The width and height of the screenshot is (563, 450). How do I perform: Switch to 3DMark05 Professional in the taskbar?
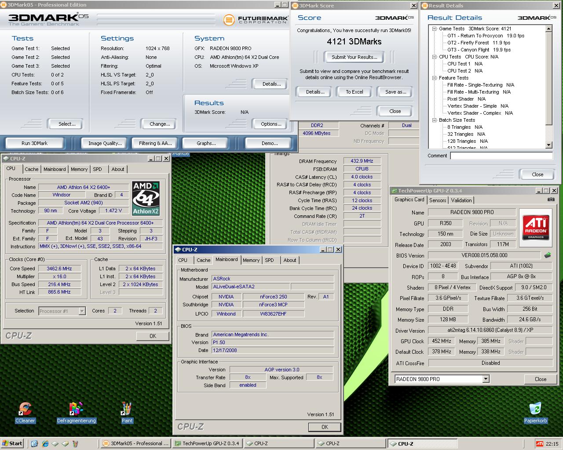[135, 443]
